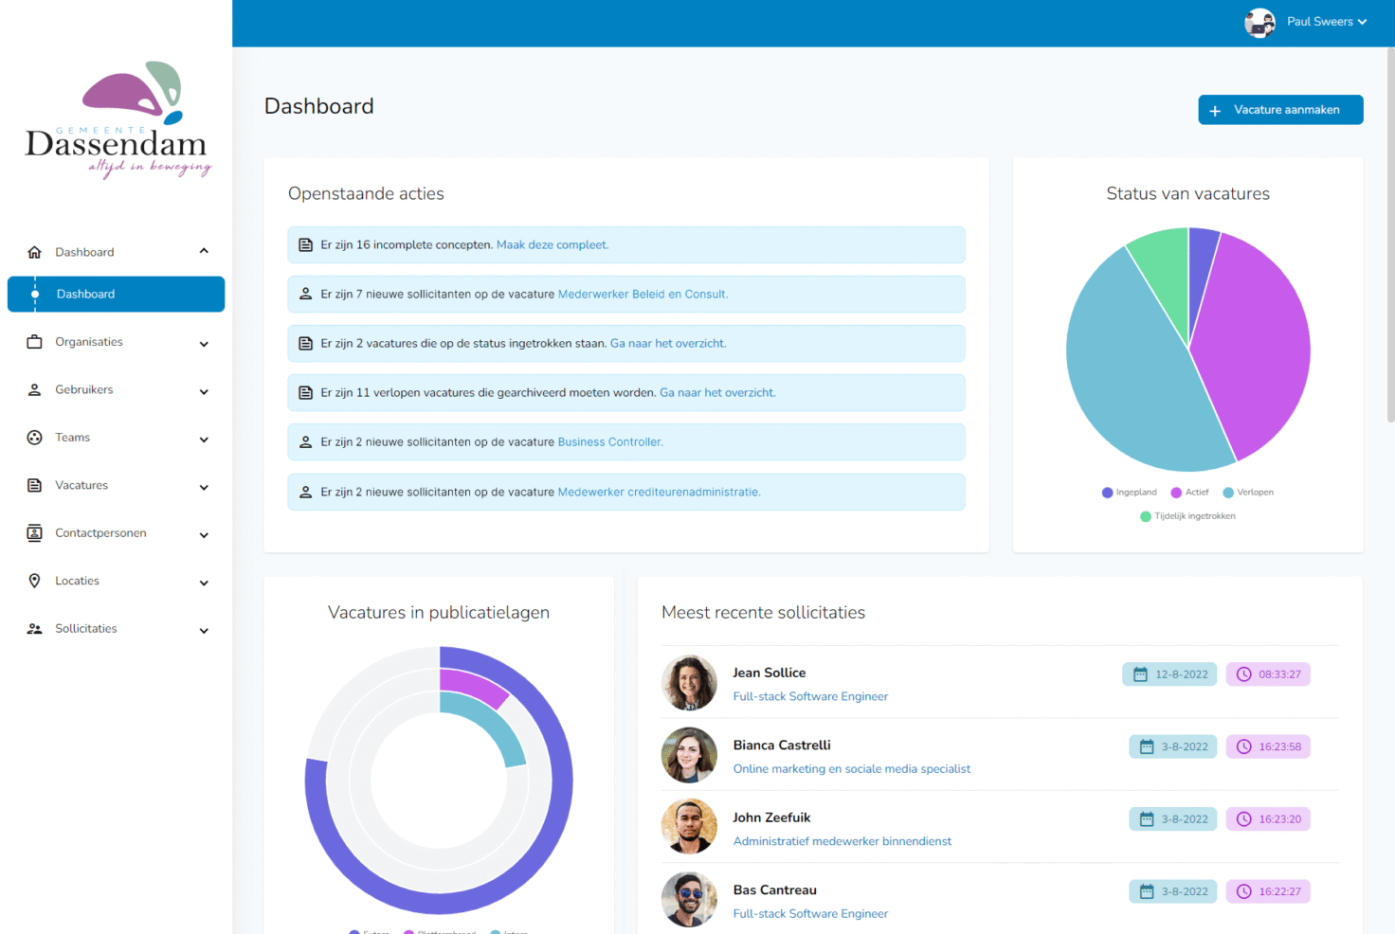Click the Vacature aanmaken button
The image size is (1395, 934).
click(1280, 109)
